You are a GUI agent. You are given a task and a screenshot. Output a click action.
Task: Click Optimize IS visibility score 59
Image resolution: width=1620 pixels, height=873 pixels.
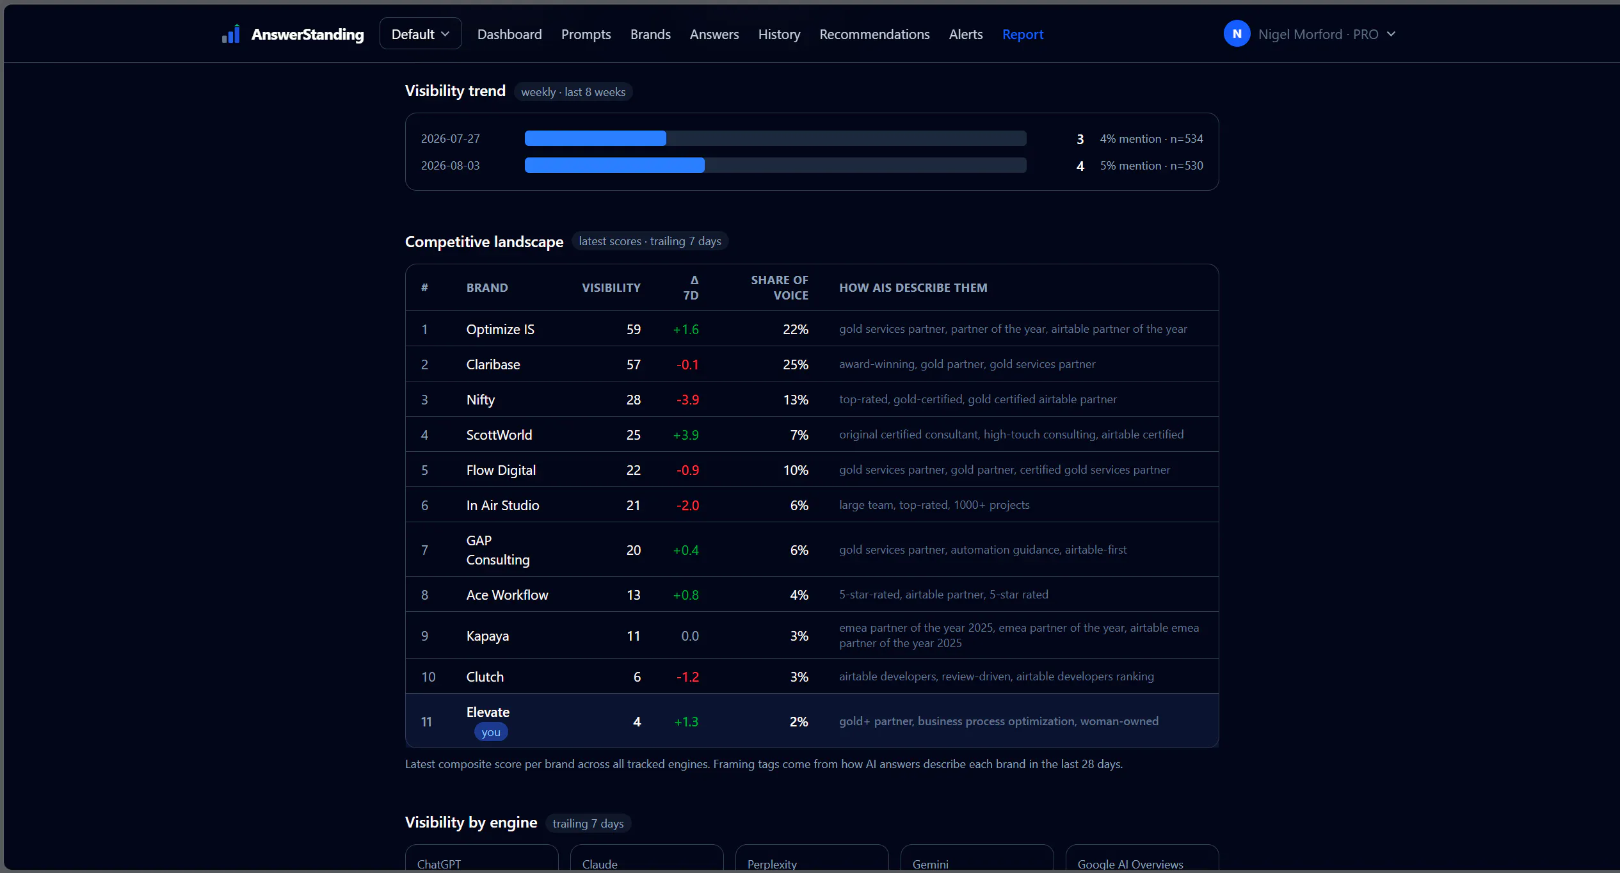pos(633,329)
